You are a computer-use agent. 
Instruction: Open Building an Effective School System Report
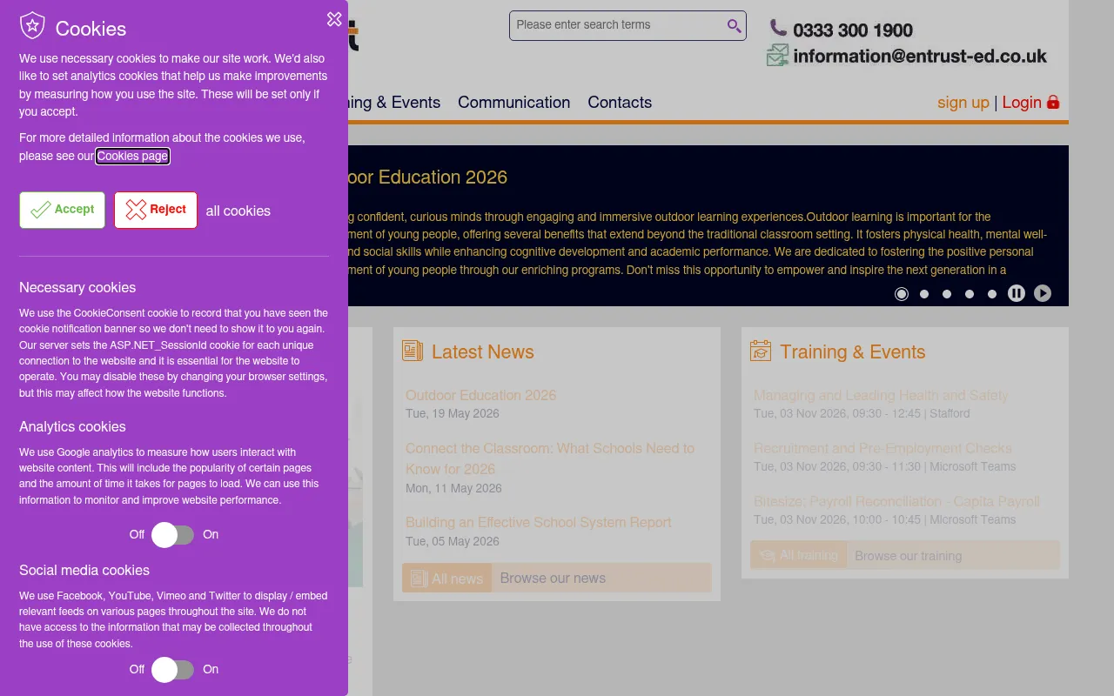[x=539, y=522]
